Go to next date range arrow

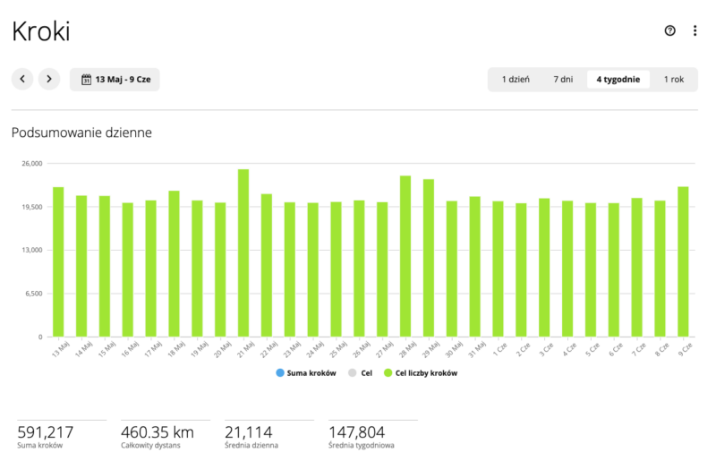click(x=49, y=79)
